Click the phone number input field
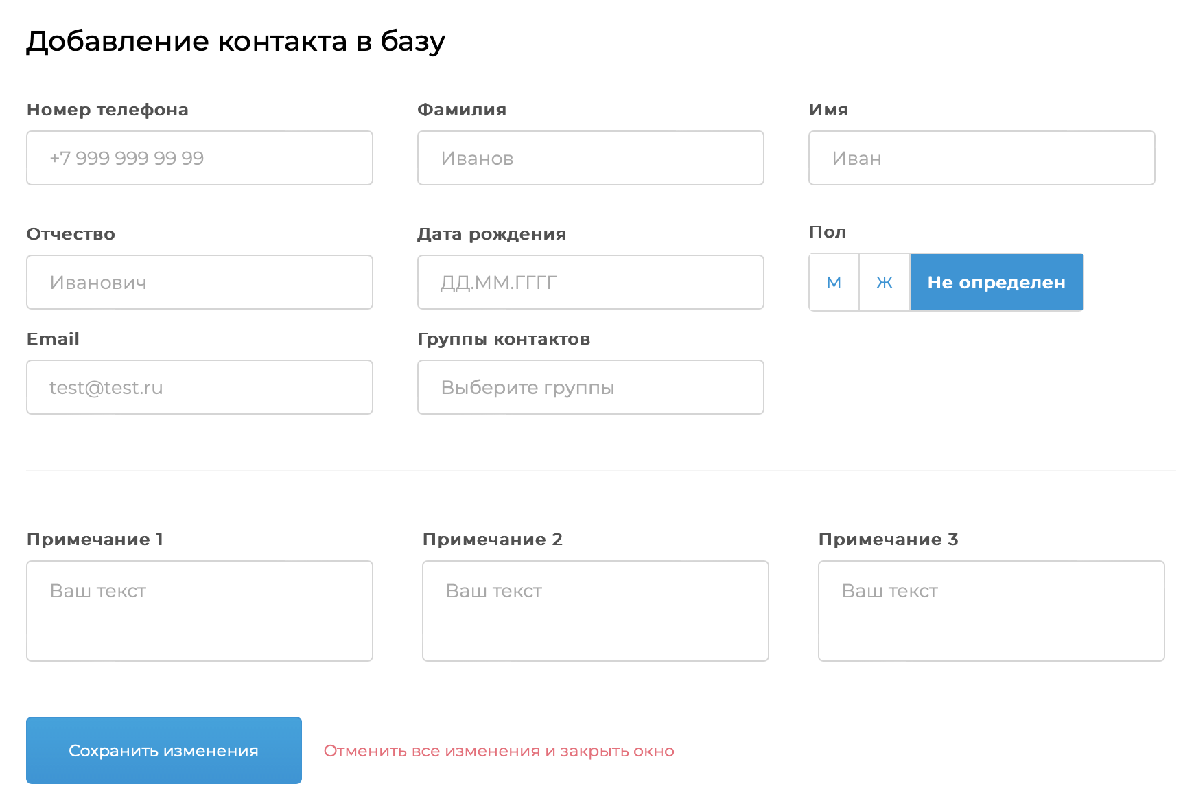This screenshot has width=1194, height=810. pyautogui.click(x=199, y=158)
